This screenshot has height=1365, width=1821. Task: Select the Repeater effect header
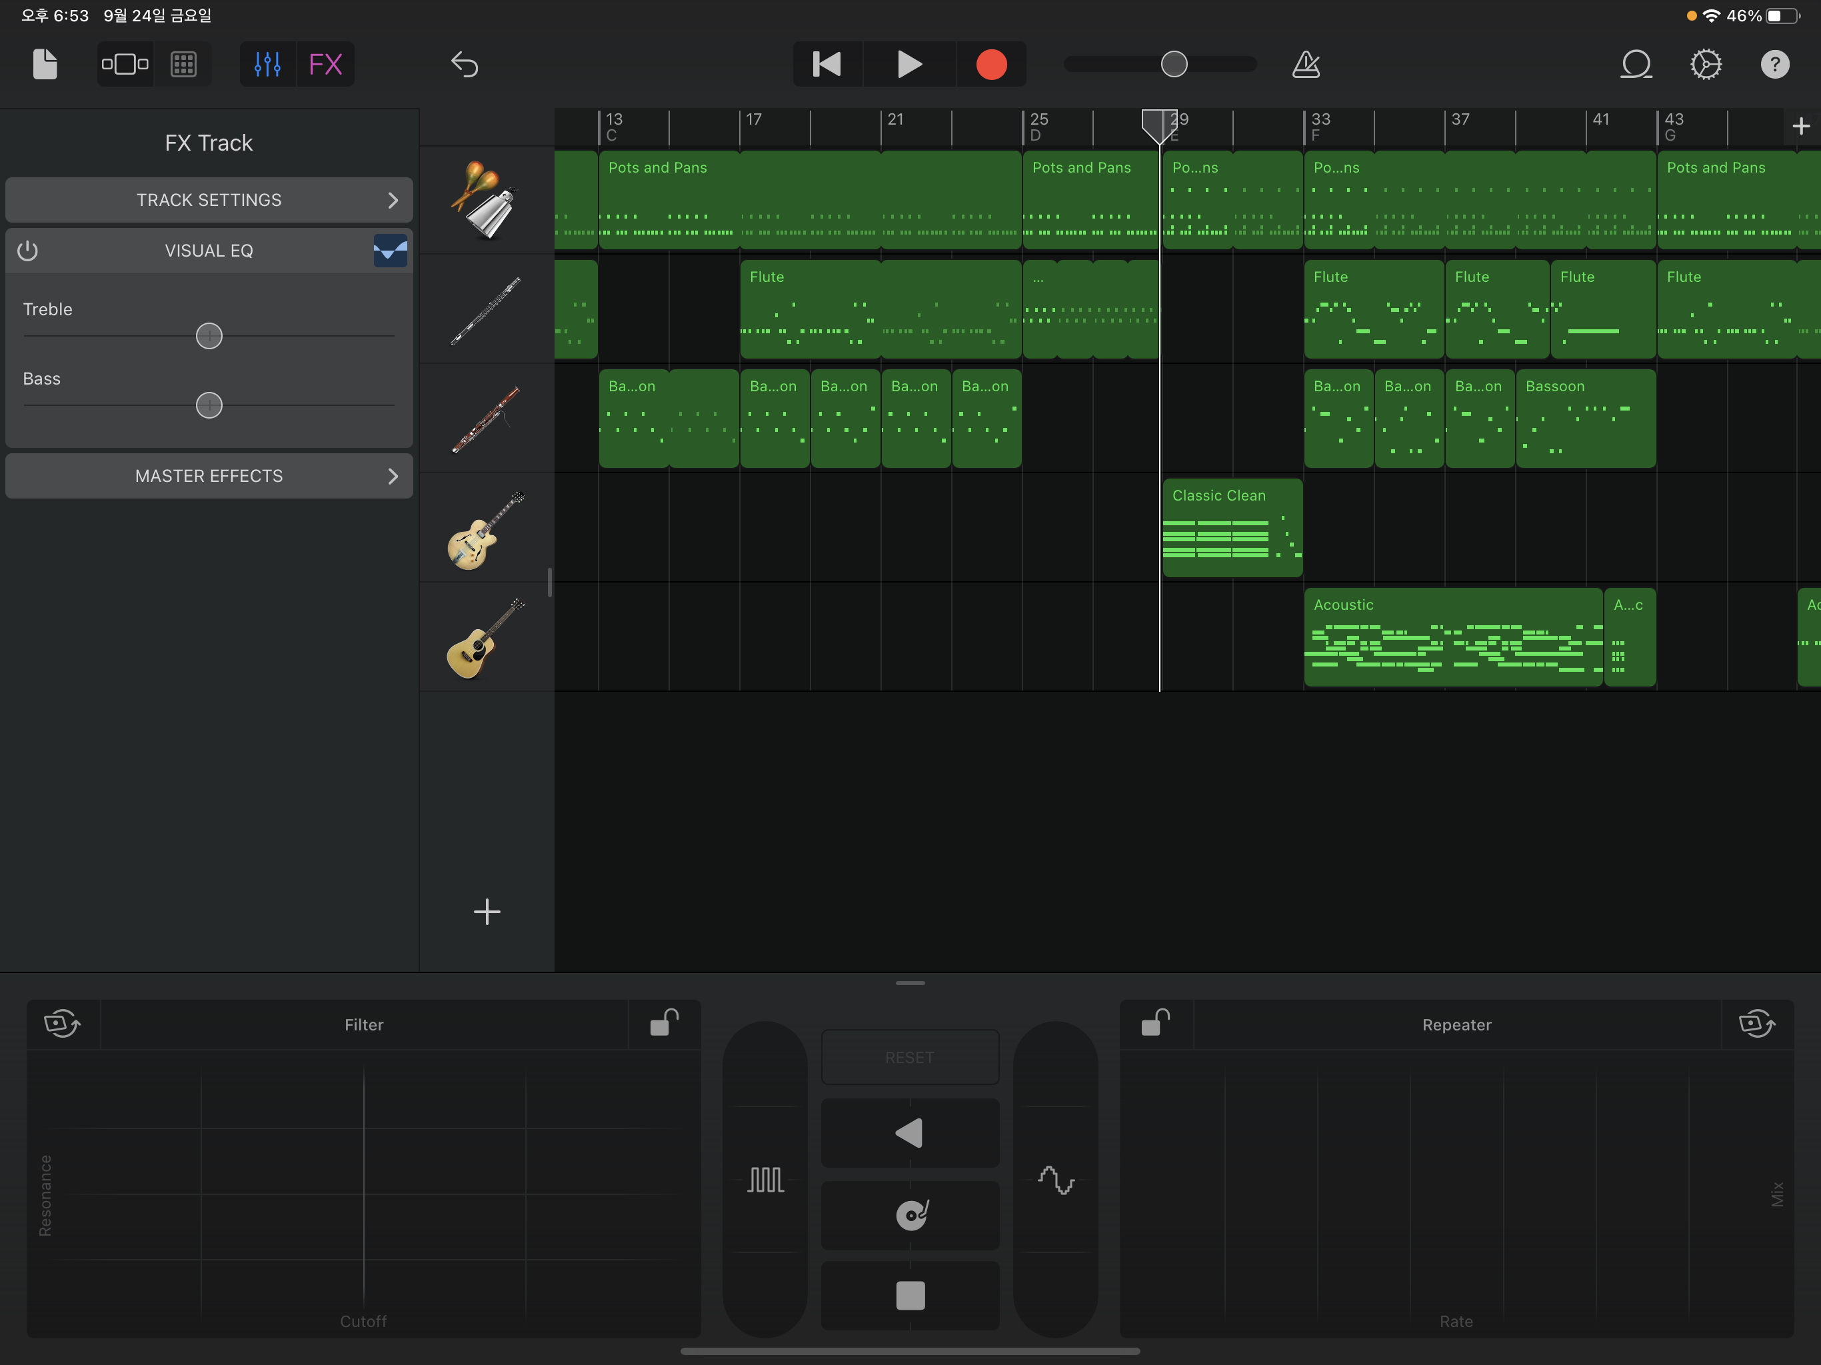tap(1456, 1024)
